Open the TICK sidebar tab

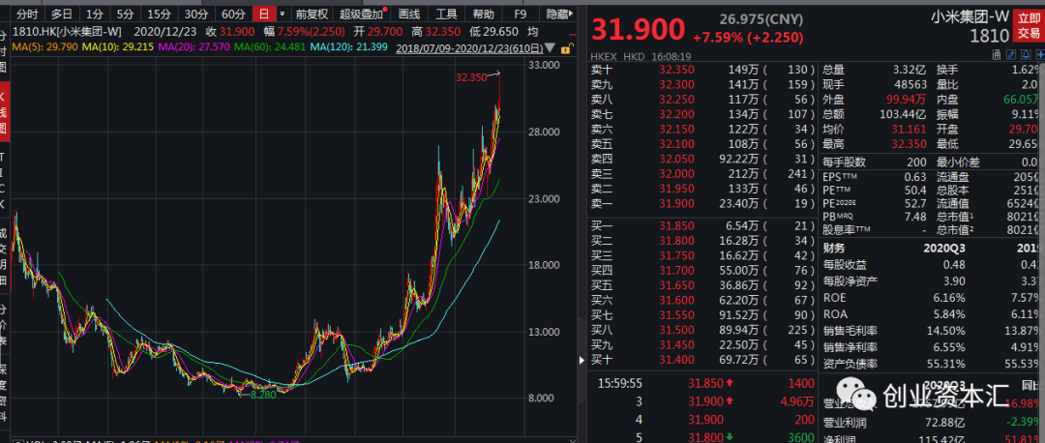[4, 181]
